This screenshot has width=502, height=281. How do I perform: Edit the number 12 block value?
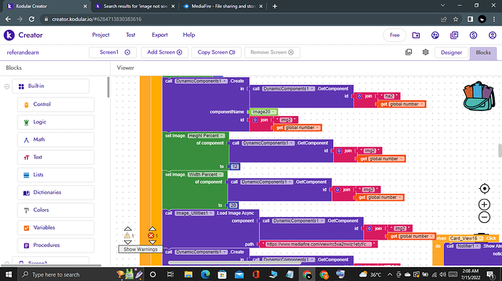click(235, 166)
